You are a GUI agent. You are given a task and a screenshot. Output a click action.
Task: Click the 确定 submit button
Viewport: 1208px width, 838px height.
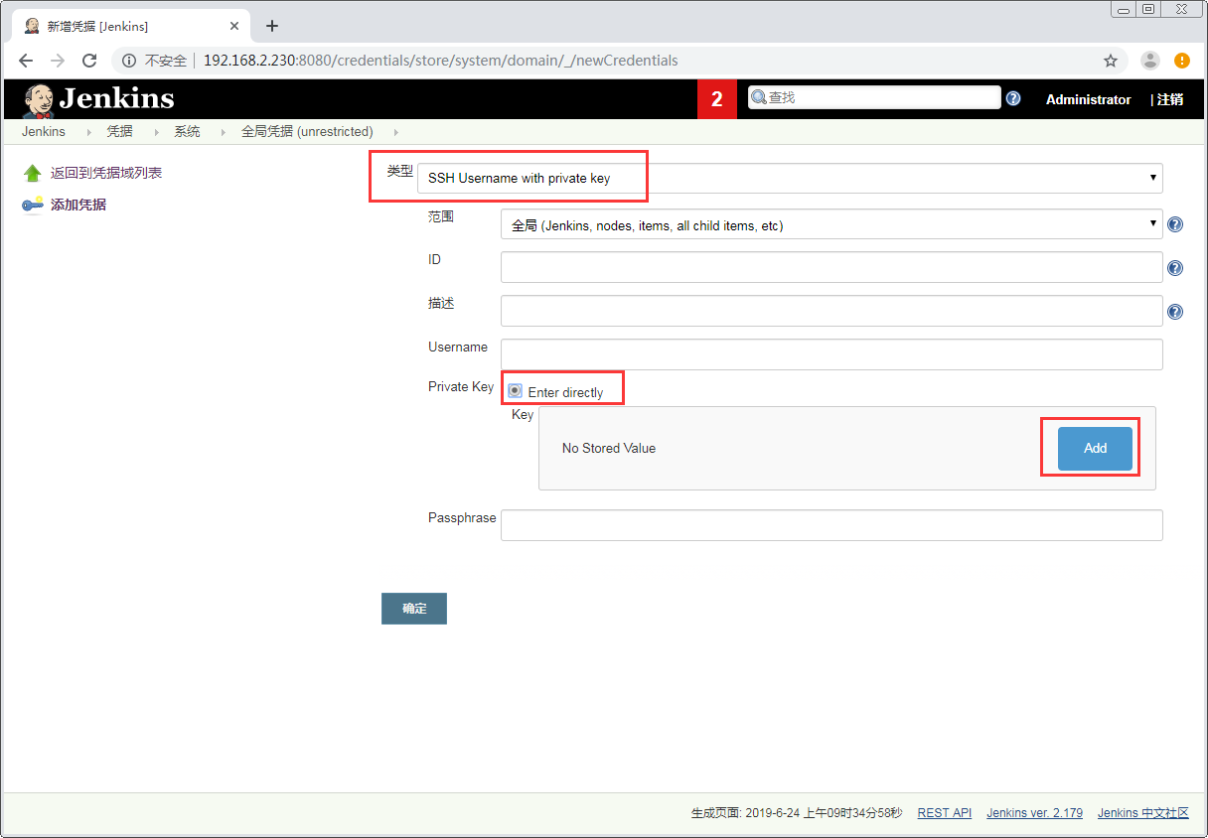click(x=414, y=609)
